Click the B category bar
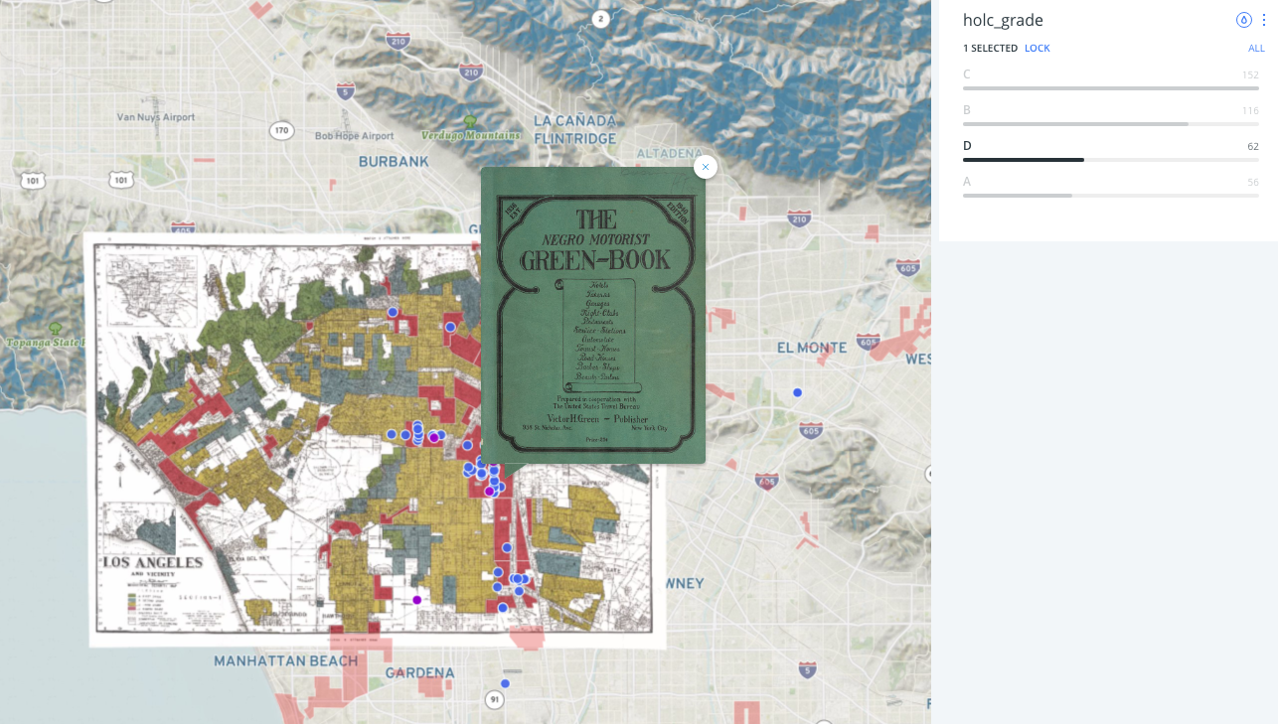The height and width of the screenshot is (724, 1278). pos(1075,124)
